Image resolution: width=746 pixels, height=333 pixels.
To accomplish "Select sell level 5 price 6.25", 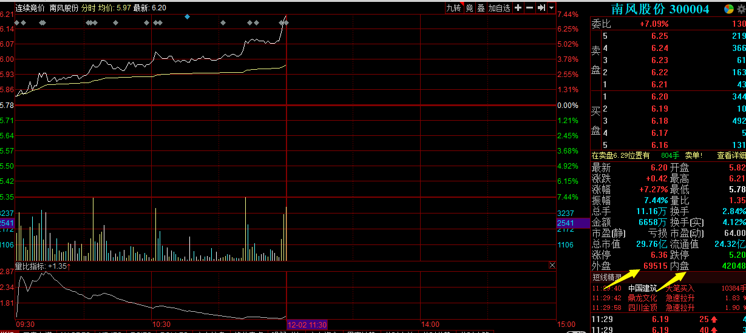I will (x=659, y=36).
